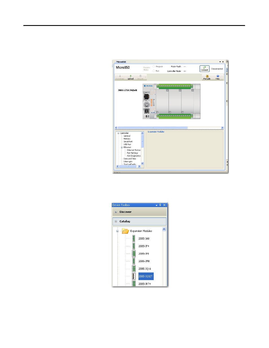Collapse the Ethernet tree node

tap(122, 147)
